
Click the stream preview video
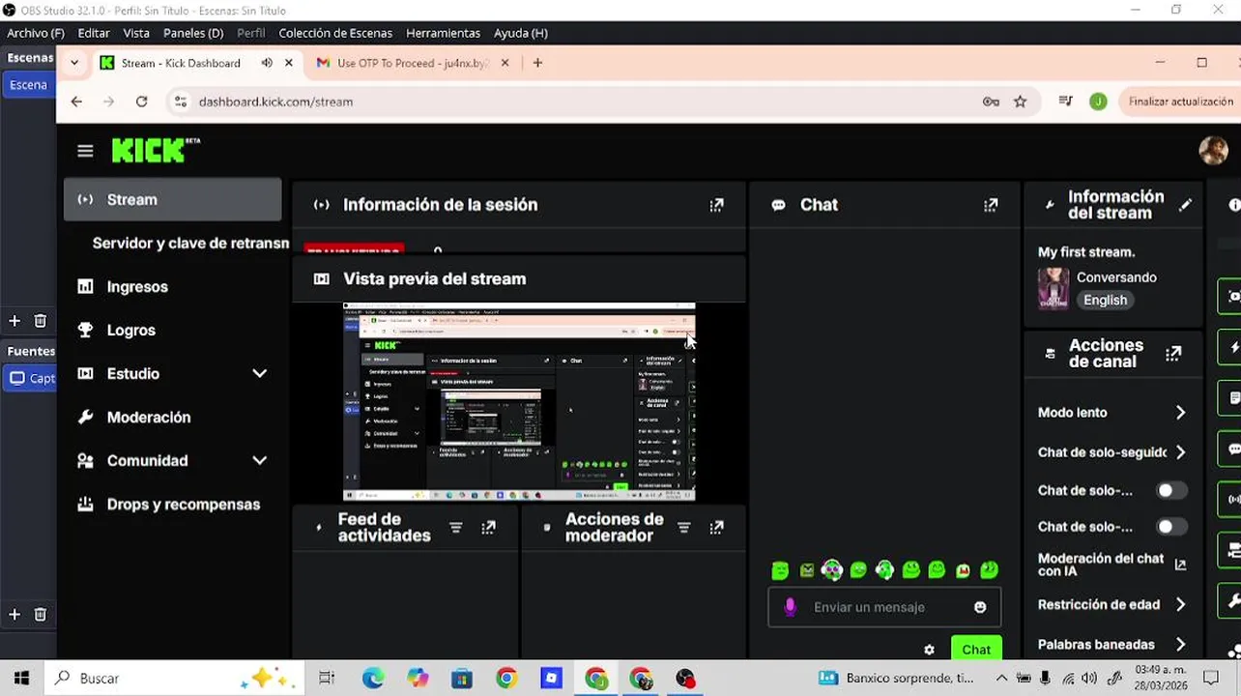coord(519,402)
